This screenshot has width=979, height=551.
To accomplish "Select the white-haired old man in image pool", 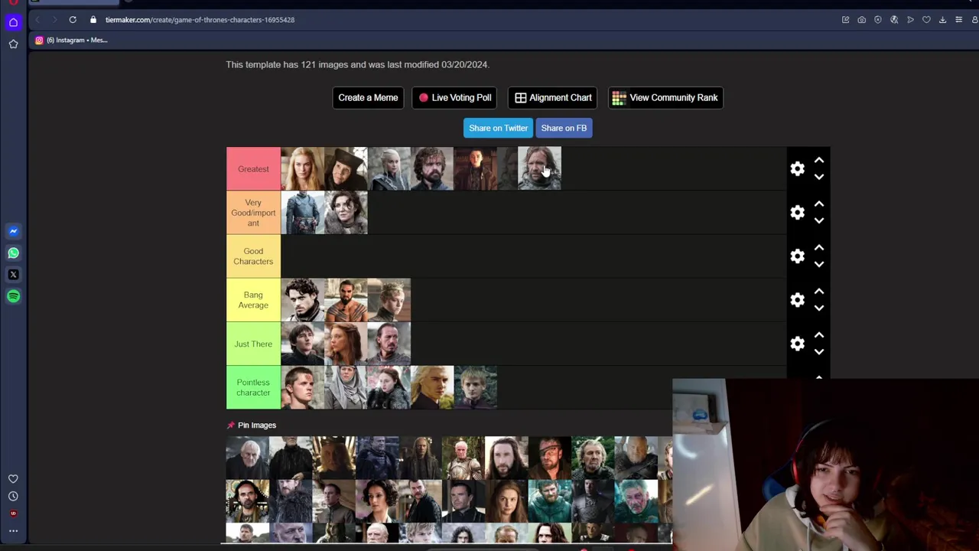I will [x=247, y=458].
